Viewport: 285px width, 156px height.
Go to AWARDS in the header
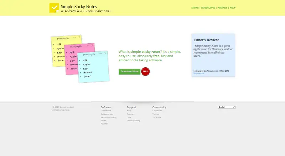(x=222, y=7)
